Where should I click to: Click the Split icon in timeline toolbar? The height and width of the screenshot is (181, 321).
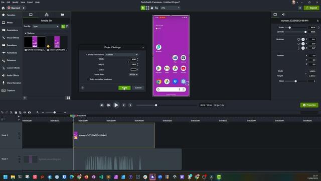[x=25, y=113]
